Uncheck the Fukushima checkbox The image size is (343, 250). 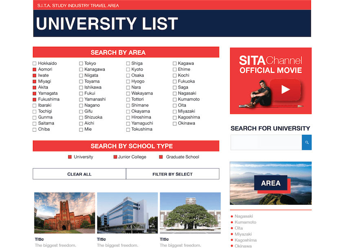34,99
